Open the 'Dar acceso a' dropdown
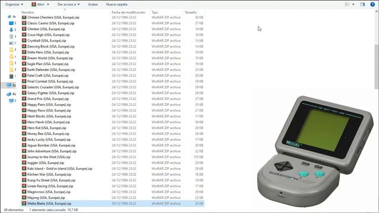379x213 pixels. [x=69, y=4]
